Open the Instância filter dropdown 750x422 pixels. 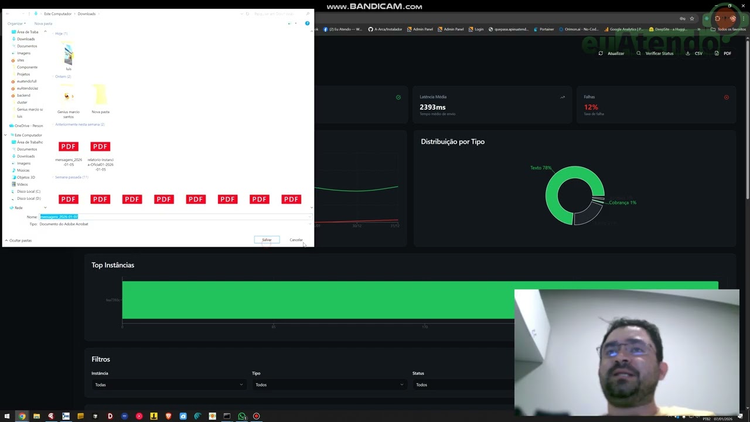pos(168,384)
